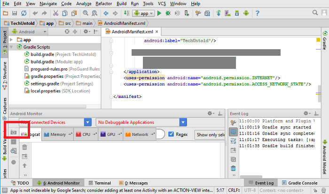This screenshot has width=329, height=194.
Task: Click the Undo arrow in toolbar
Action: coord(35,14)
